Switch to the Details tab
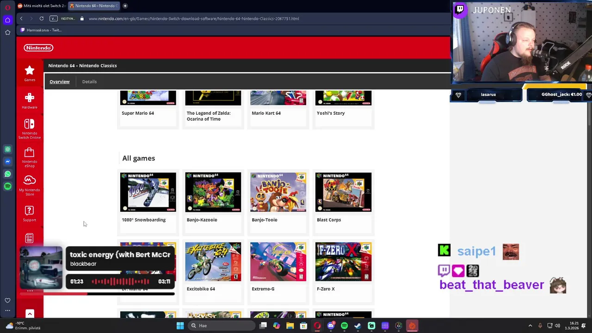The width and height of the screenshot is (592, 333). [89, 81]
